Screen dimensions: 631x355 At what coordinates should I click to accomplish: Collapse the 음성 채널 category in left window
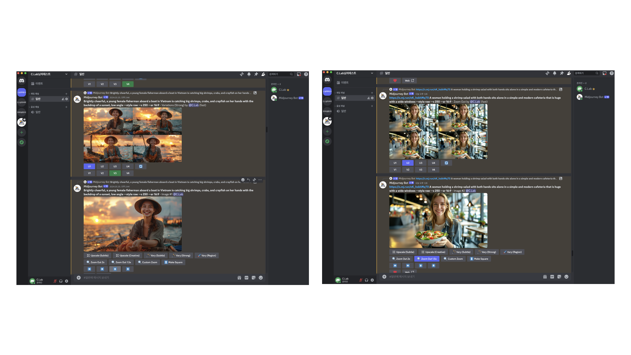click(35, 107)
